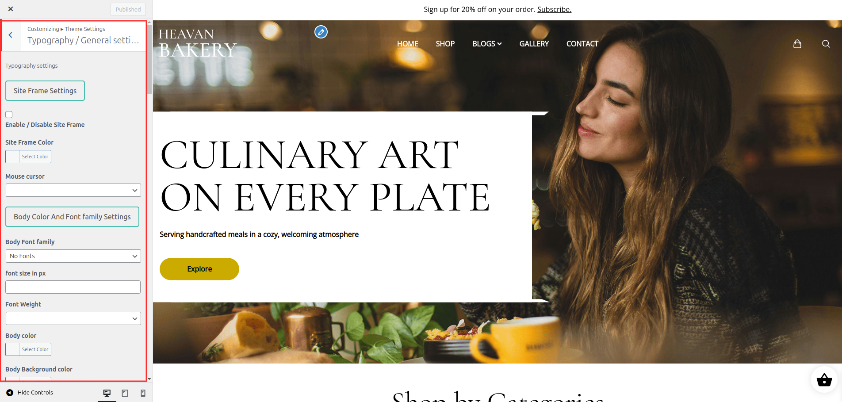
Task: Toggle Enable / Disable Site Frame checkbox
Action: [9, 115]
